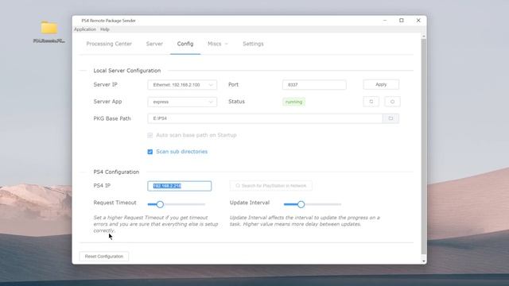Browse folder for PKG Base Path
Image resolution: width=509 pixels, height=286 pixels.
click(390, 118)
